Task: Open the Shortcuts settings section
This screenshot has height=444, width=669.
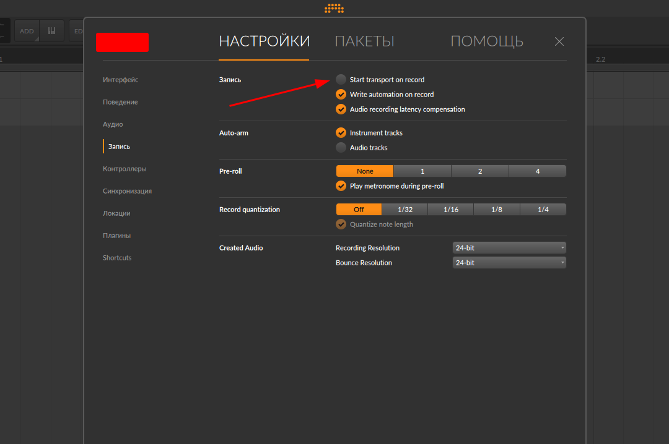Action: pyautogui.click(x=117, y=258)
